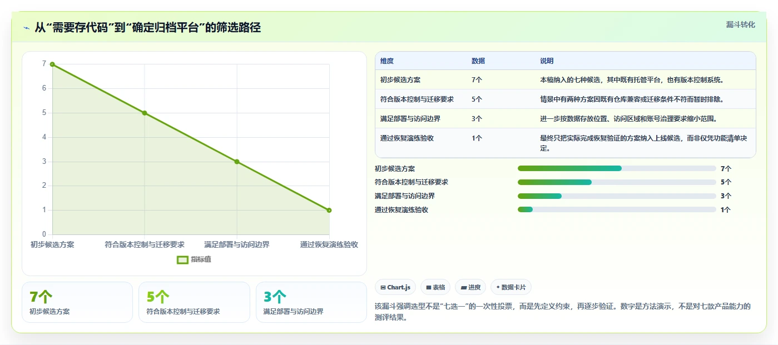778x345 pixels.
Task: Click the 5个 cell in table
Action: pyautogui.click(x=477, y=99)
